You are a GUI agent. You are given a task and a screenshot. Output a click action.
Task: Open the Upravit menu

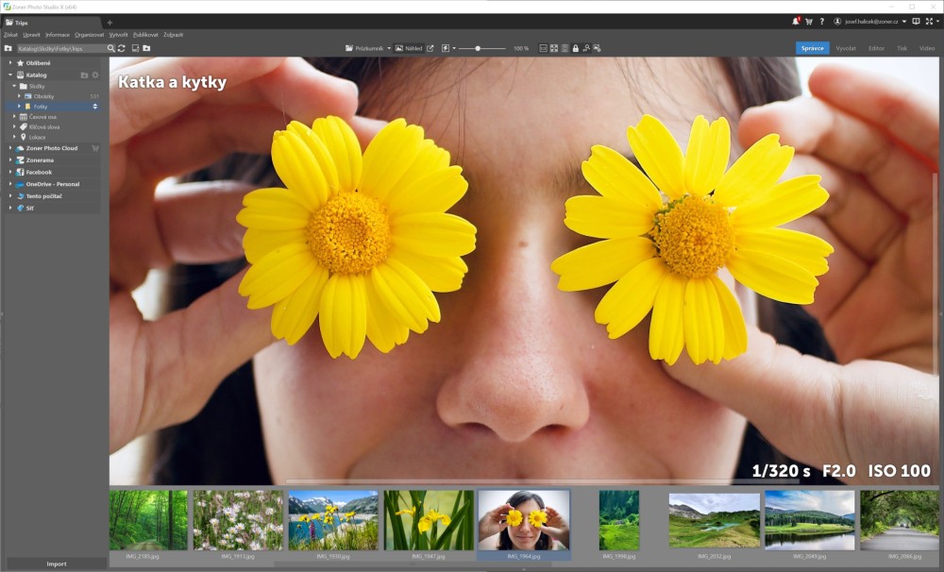click(32, 35)
